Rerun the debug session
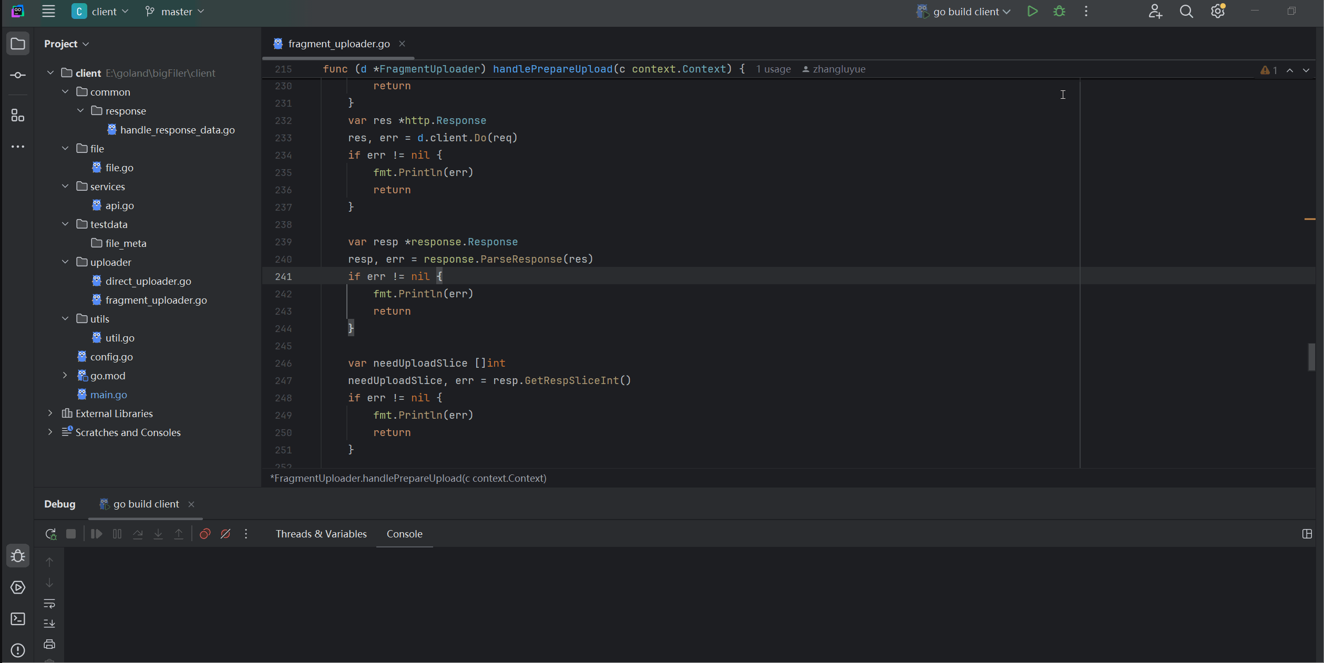 pos(50,534)
